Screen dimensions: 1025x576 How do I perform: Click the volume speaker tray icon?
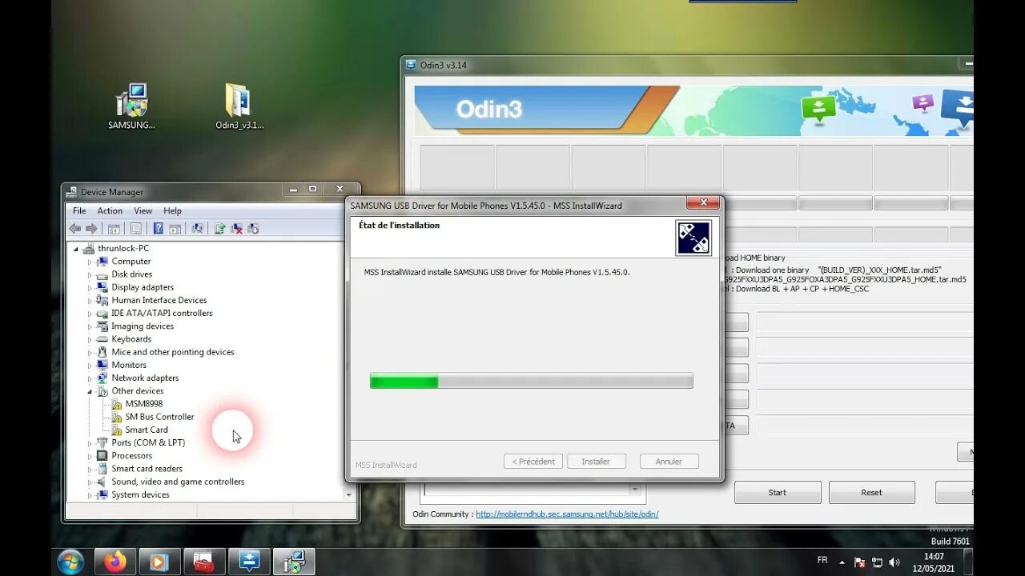[x=894, y=562]
